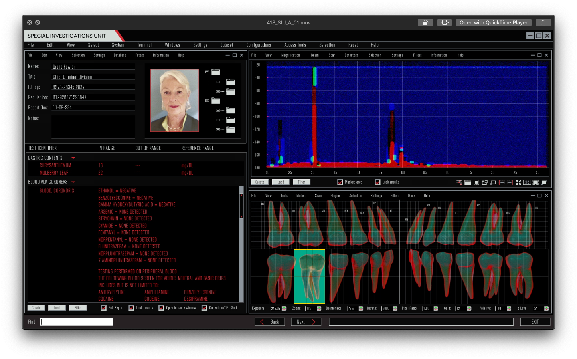This screenshot has width=577, height=359.
Task: Click the Next button
Action: pos(306,322)
